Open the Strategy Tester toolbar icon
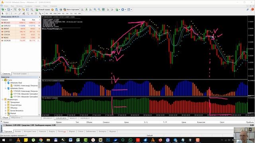Screen dimensions: 255x143 (x=32, y=10)
